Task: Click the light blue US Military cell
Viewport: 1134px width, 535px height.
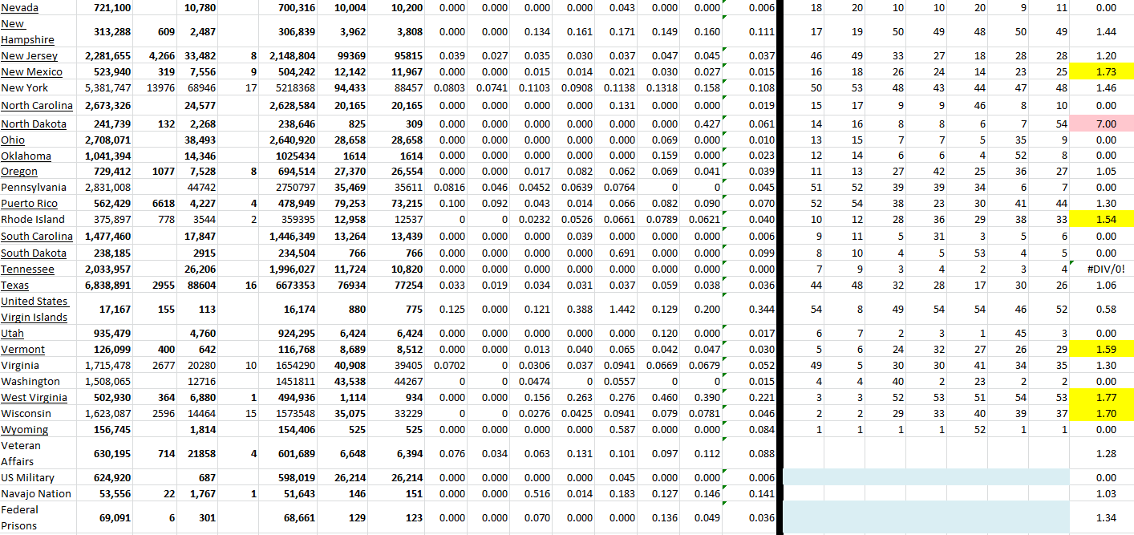Action: [925, 477]
